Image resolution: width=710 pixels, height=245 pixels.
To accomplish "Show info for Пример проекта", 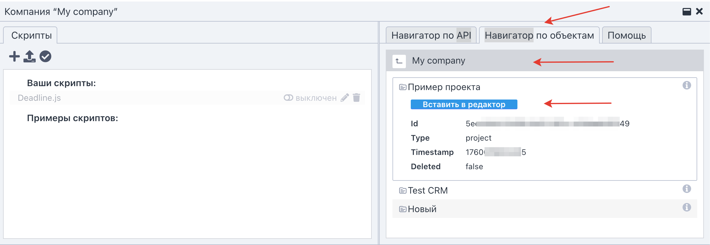I will 687,86.
